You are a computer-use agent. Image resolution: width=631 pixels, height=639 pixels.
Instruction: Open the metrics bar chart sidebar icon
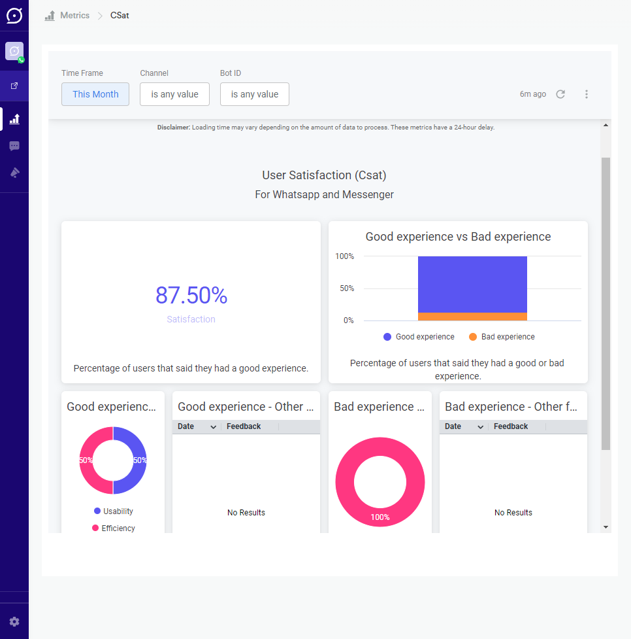[x=14, y=119]
